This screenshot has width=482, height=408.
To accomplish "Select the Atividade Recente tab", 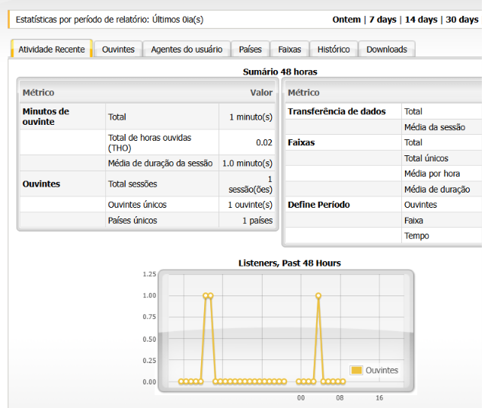I will point(51,49).
